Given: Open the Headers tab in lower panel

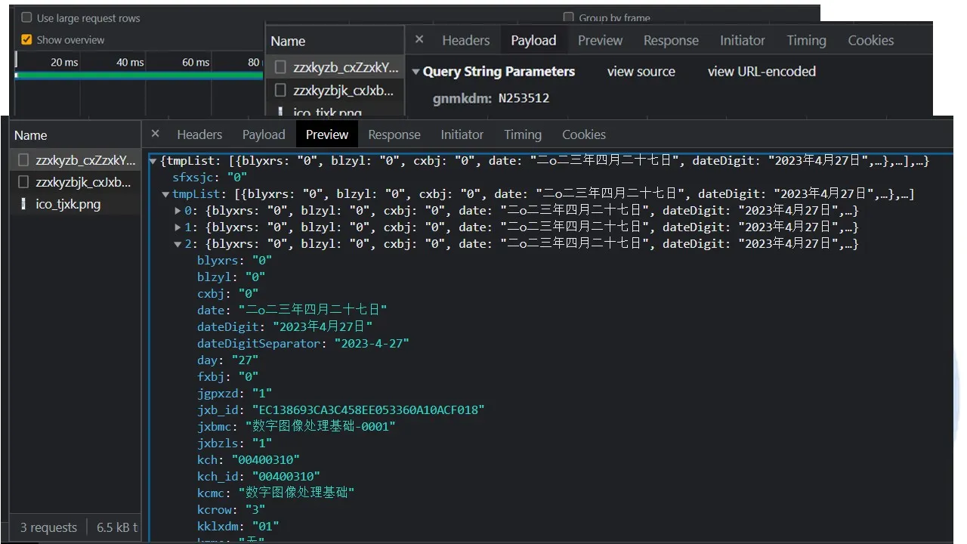Looking at the screenshot, I should pyautogui.click(x=199, y=134).
